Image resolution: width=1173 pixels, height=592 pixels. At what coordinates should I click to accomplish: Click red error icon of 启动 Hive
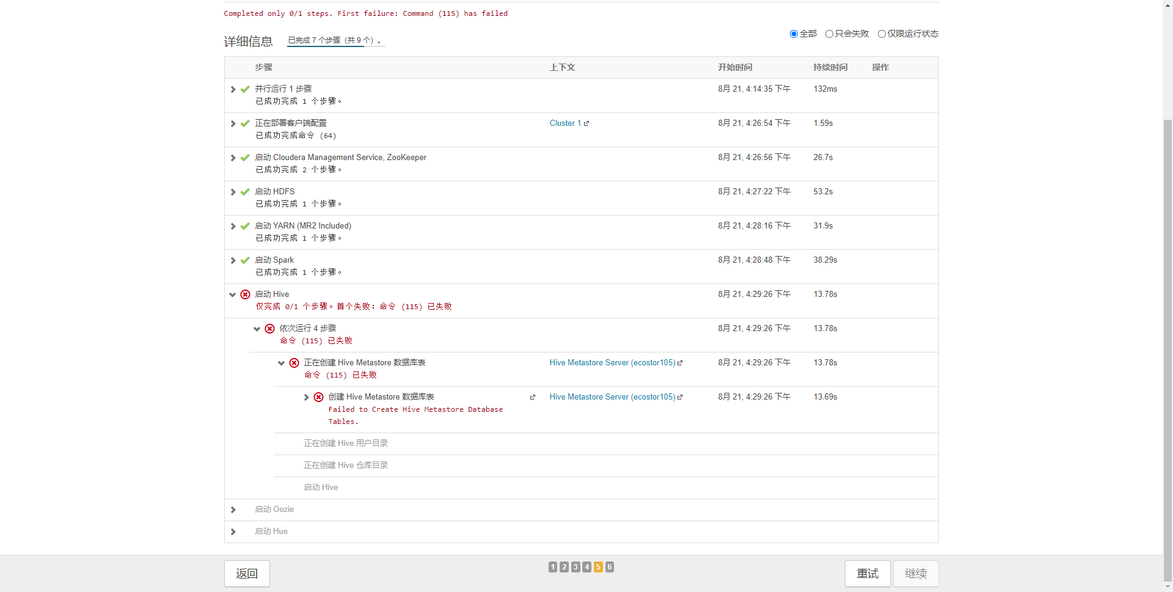(245, 294)
